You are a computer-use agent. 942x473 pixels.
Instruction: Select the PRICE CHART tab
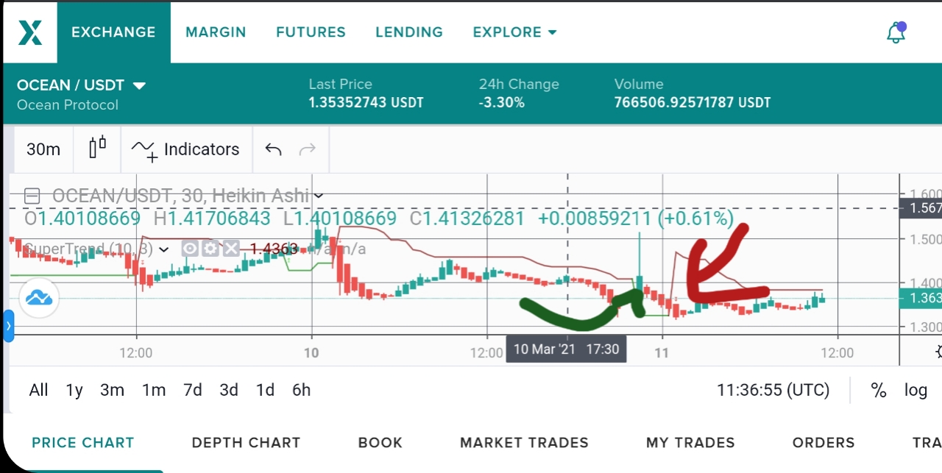pos(83,443)
